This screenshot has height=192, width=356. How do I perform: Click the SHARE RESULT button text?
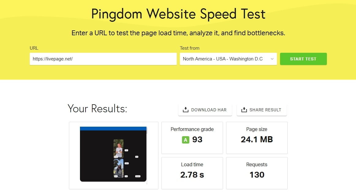click(x=265, y=110)
